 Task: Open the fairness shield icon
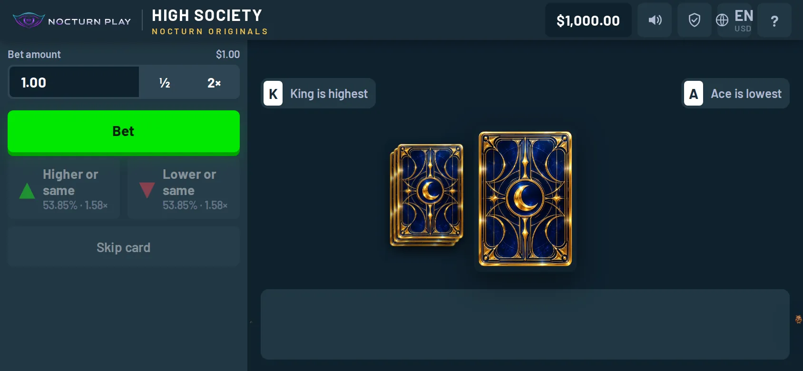coord(695,20)
